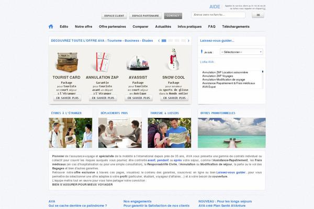Image resolution: width=314 pixels, height=209 pixels.
Task: Go to the home page icon
Action: [x=51, y=27]
